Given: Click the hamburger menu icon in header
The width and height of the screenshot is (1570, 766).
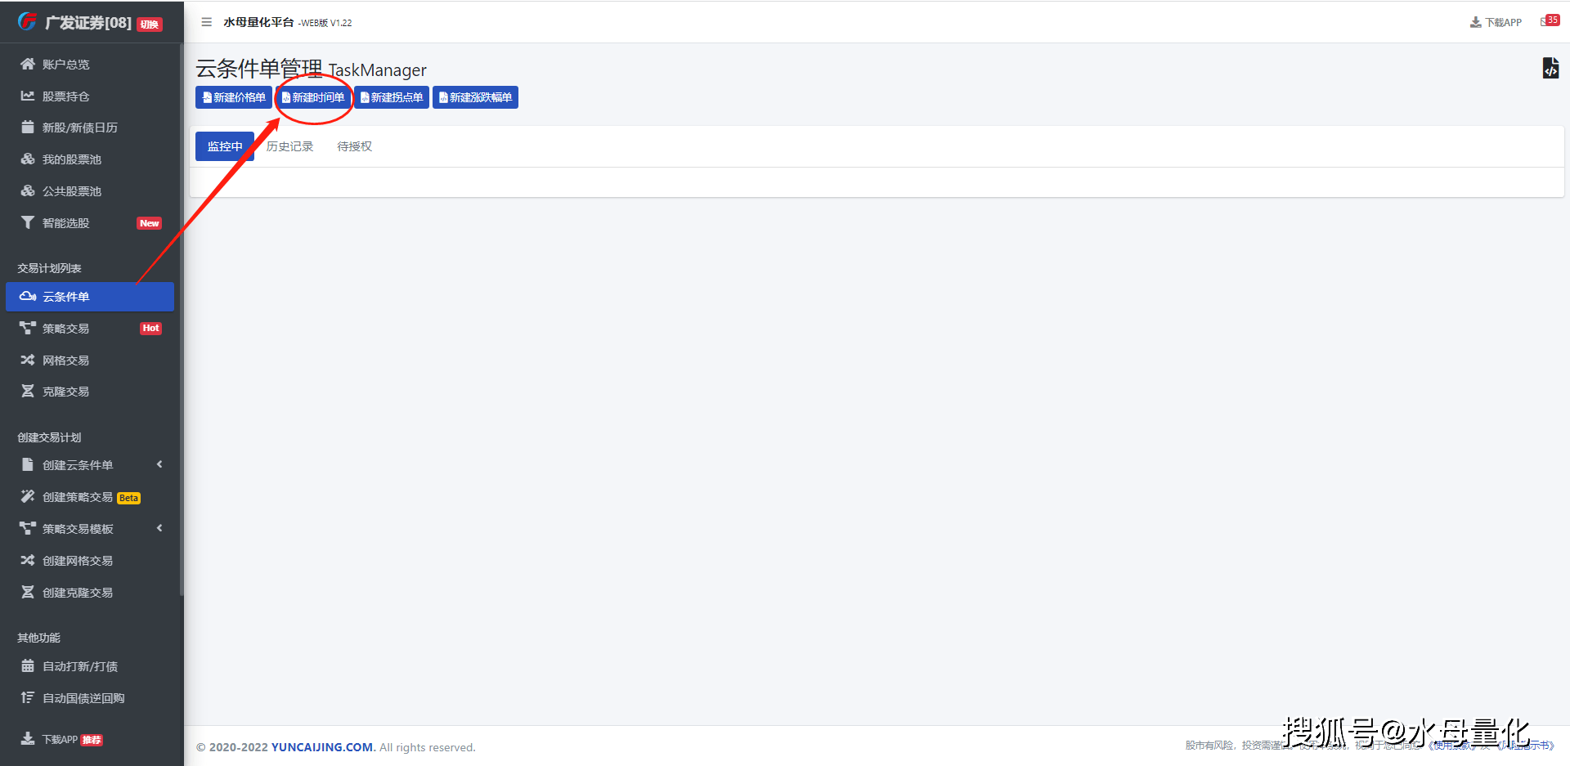Looking at the screenshot, I should click(x=206, y=22).
